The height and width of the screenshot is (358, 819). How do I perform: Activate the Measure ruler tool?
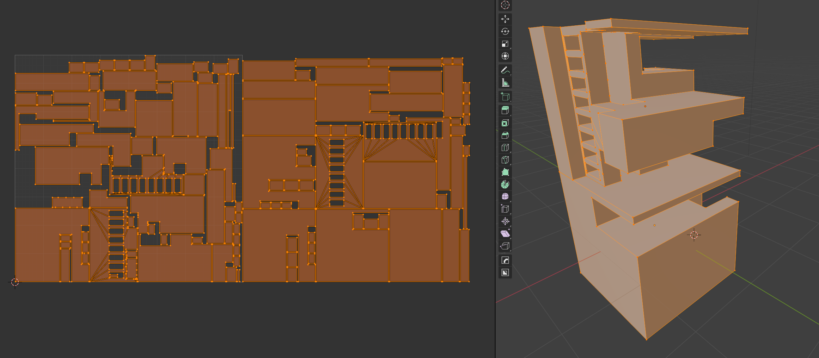tap(505, 82)
